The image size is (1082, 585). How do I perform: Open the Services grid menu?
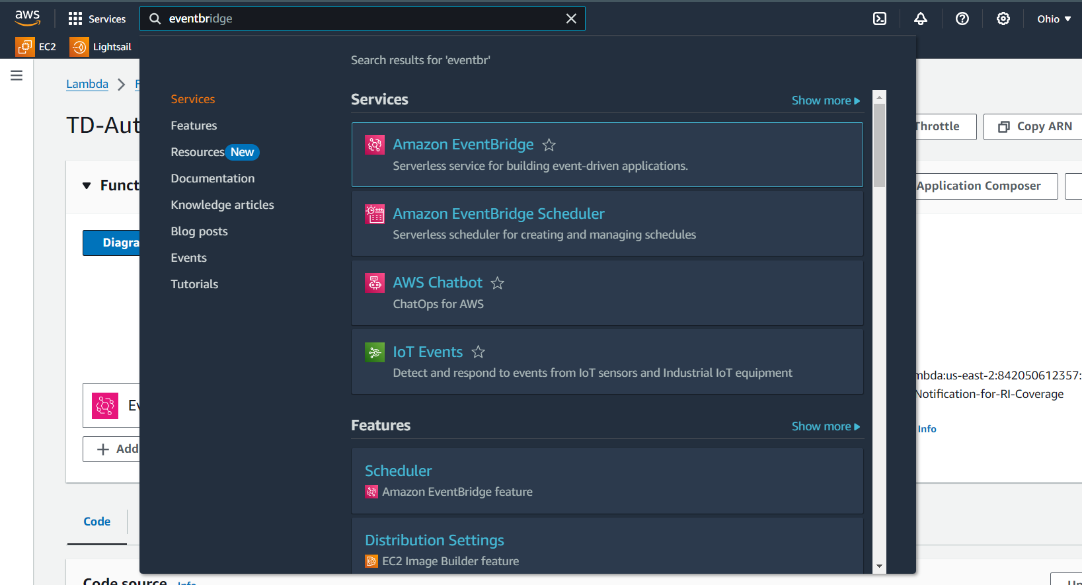coord(97,19)
